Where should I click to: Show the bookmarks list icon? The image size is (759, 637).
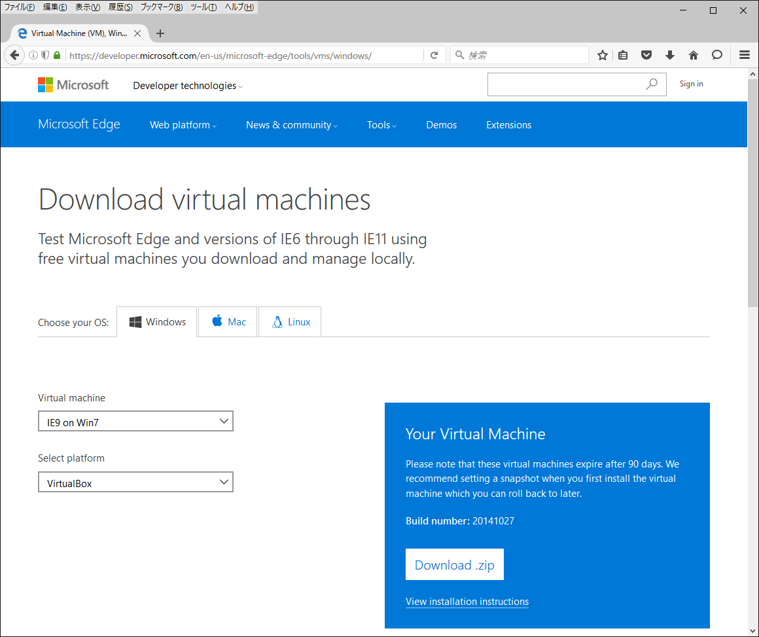tap(623, 55)
